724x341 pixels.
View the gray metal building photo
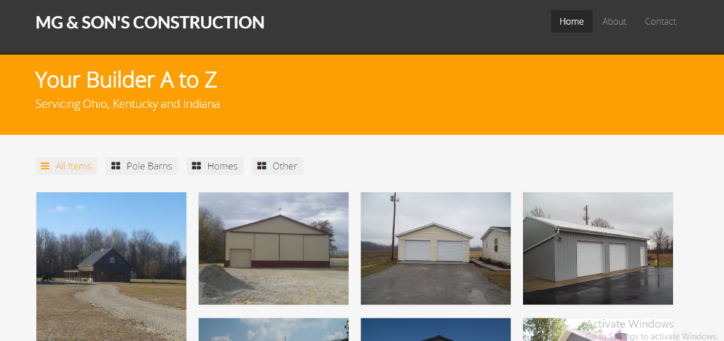(598, 249)
